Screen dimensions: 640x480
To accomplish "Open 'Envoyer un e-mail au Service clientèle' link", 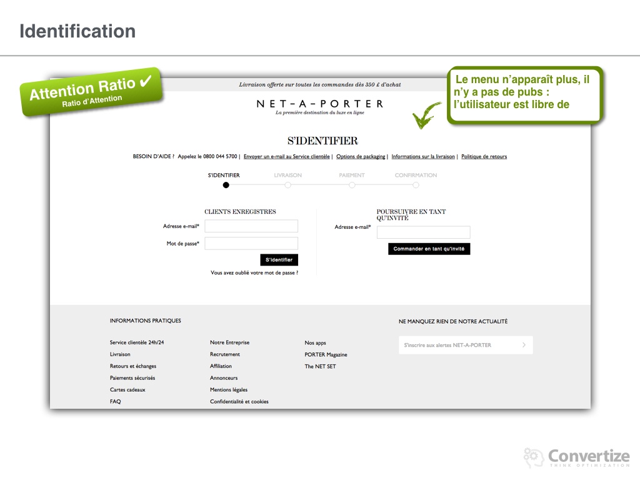I will click(x=286, y=156).
